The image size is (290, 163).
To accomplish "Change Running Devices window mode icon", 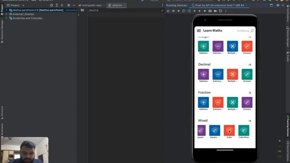I will (271, 5).
